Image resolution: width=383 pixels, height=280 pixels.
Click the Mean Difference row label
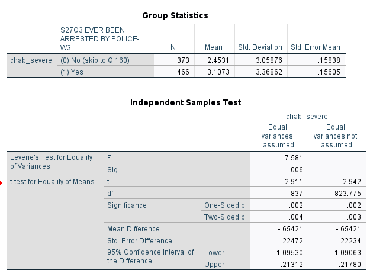[x=133, y=229]
